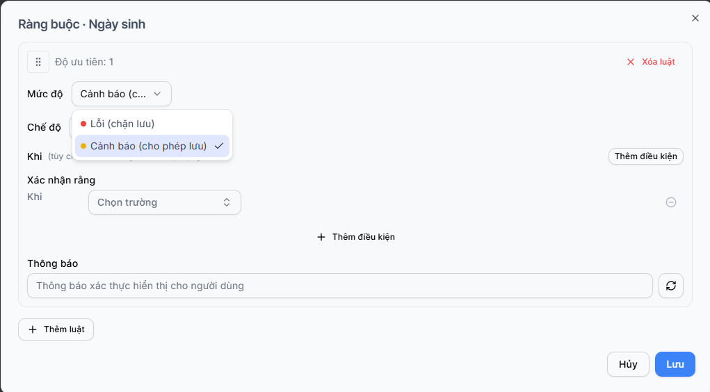
Task: Click centered Thêm điều kiện under Xác nhận rằng
Action: click(x=356, y=237)
